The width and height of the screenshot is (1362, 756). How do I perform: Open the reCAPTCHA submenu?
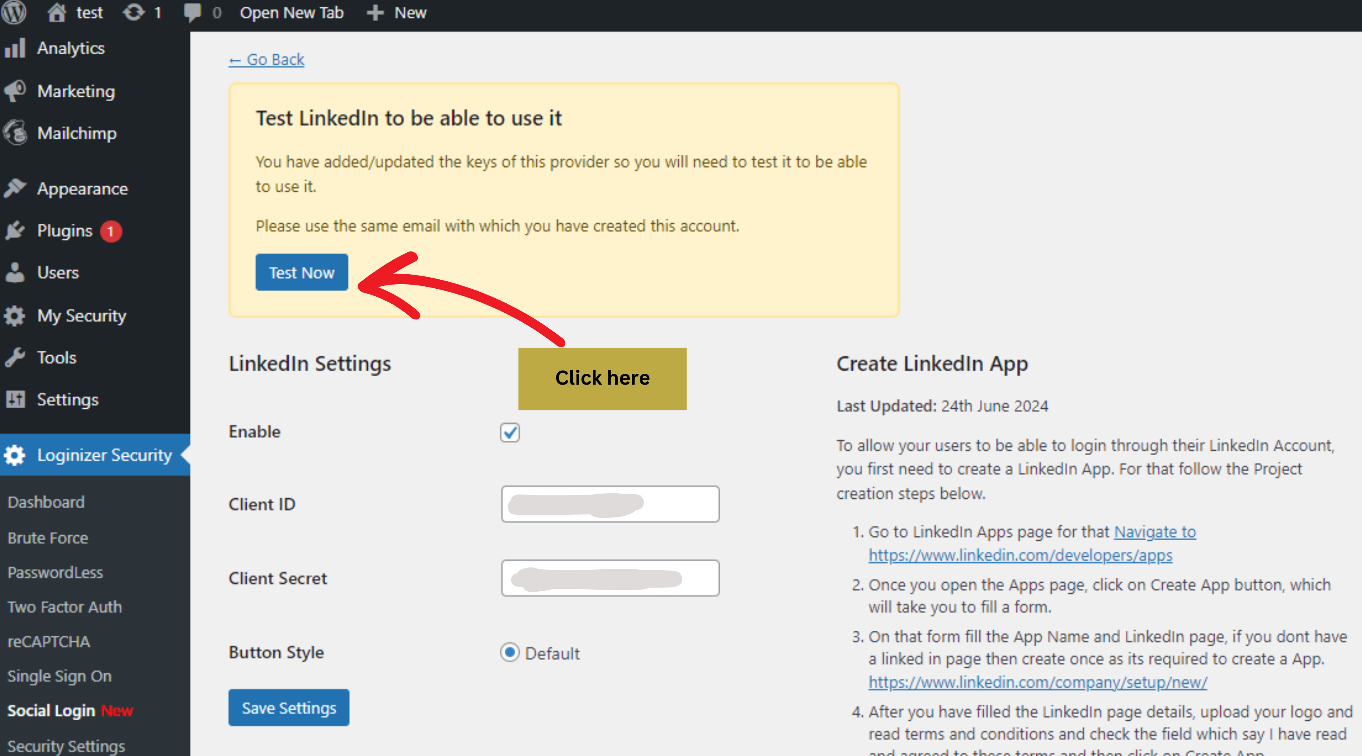point(49,641)
